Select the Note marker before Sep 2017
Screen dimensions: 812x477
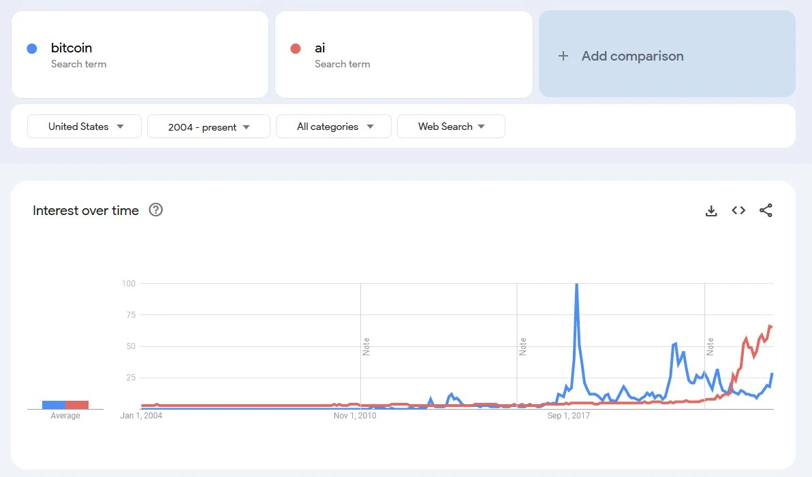tap(522, 346)
